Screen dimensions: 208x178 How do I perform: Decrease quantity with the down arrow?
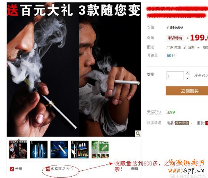tap(187, 78)
